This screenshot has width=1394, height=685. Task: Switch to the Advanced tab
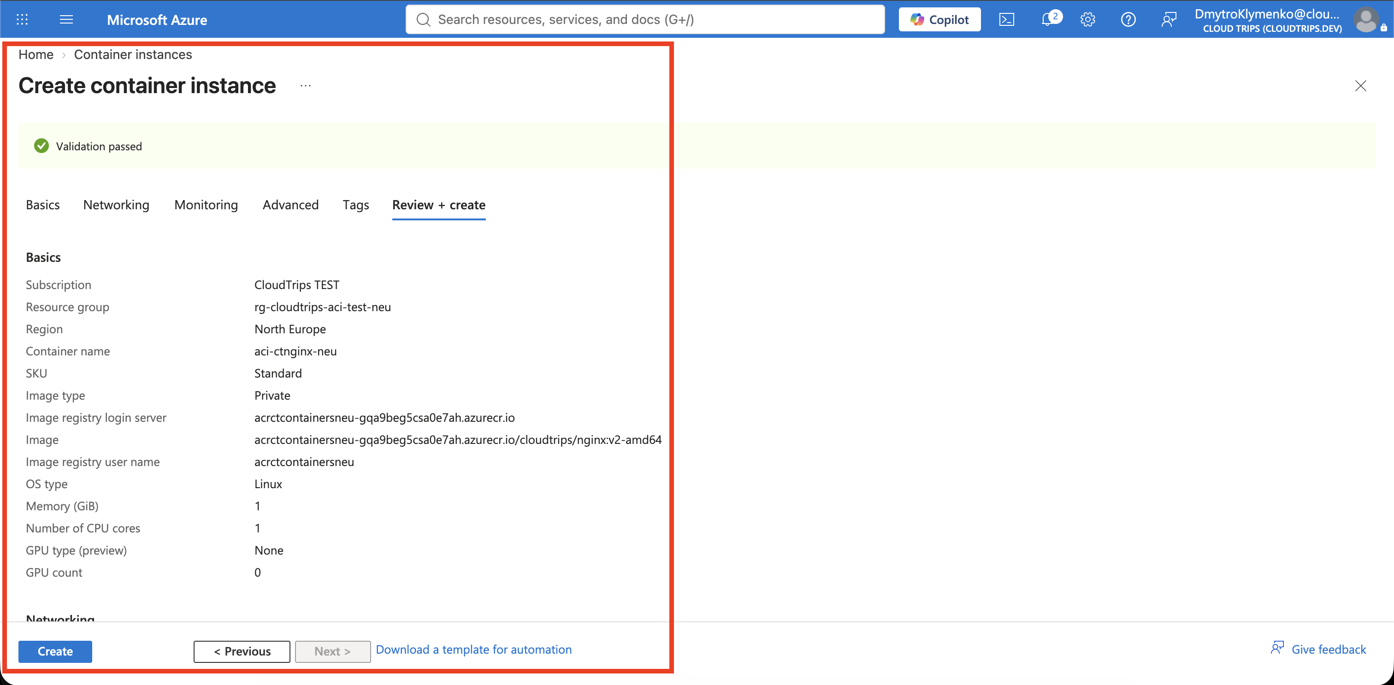(x=290, y=205)
